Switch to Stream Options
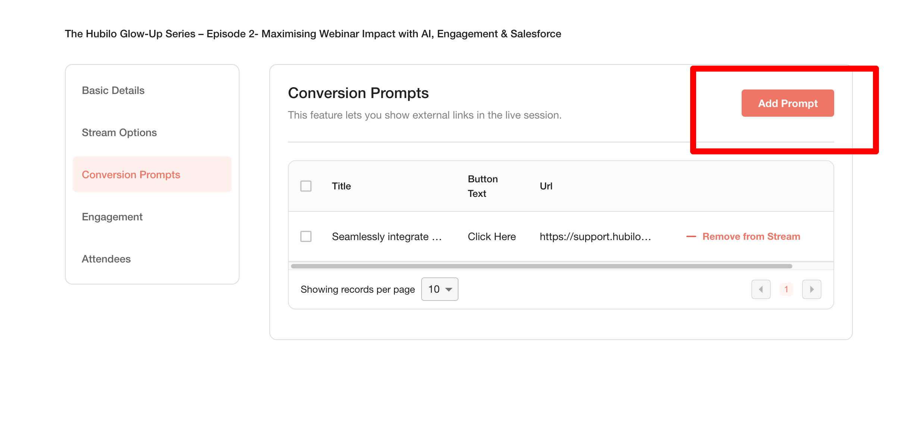The height and width of the screenshot is (434, 914). [119, 133]
